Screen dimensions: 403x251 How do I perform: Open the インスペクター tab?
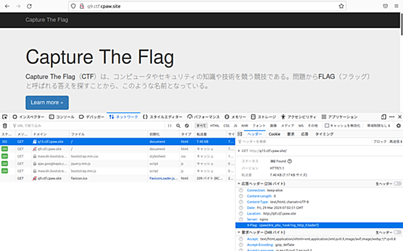click(x=28, y=117)
